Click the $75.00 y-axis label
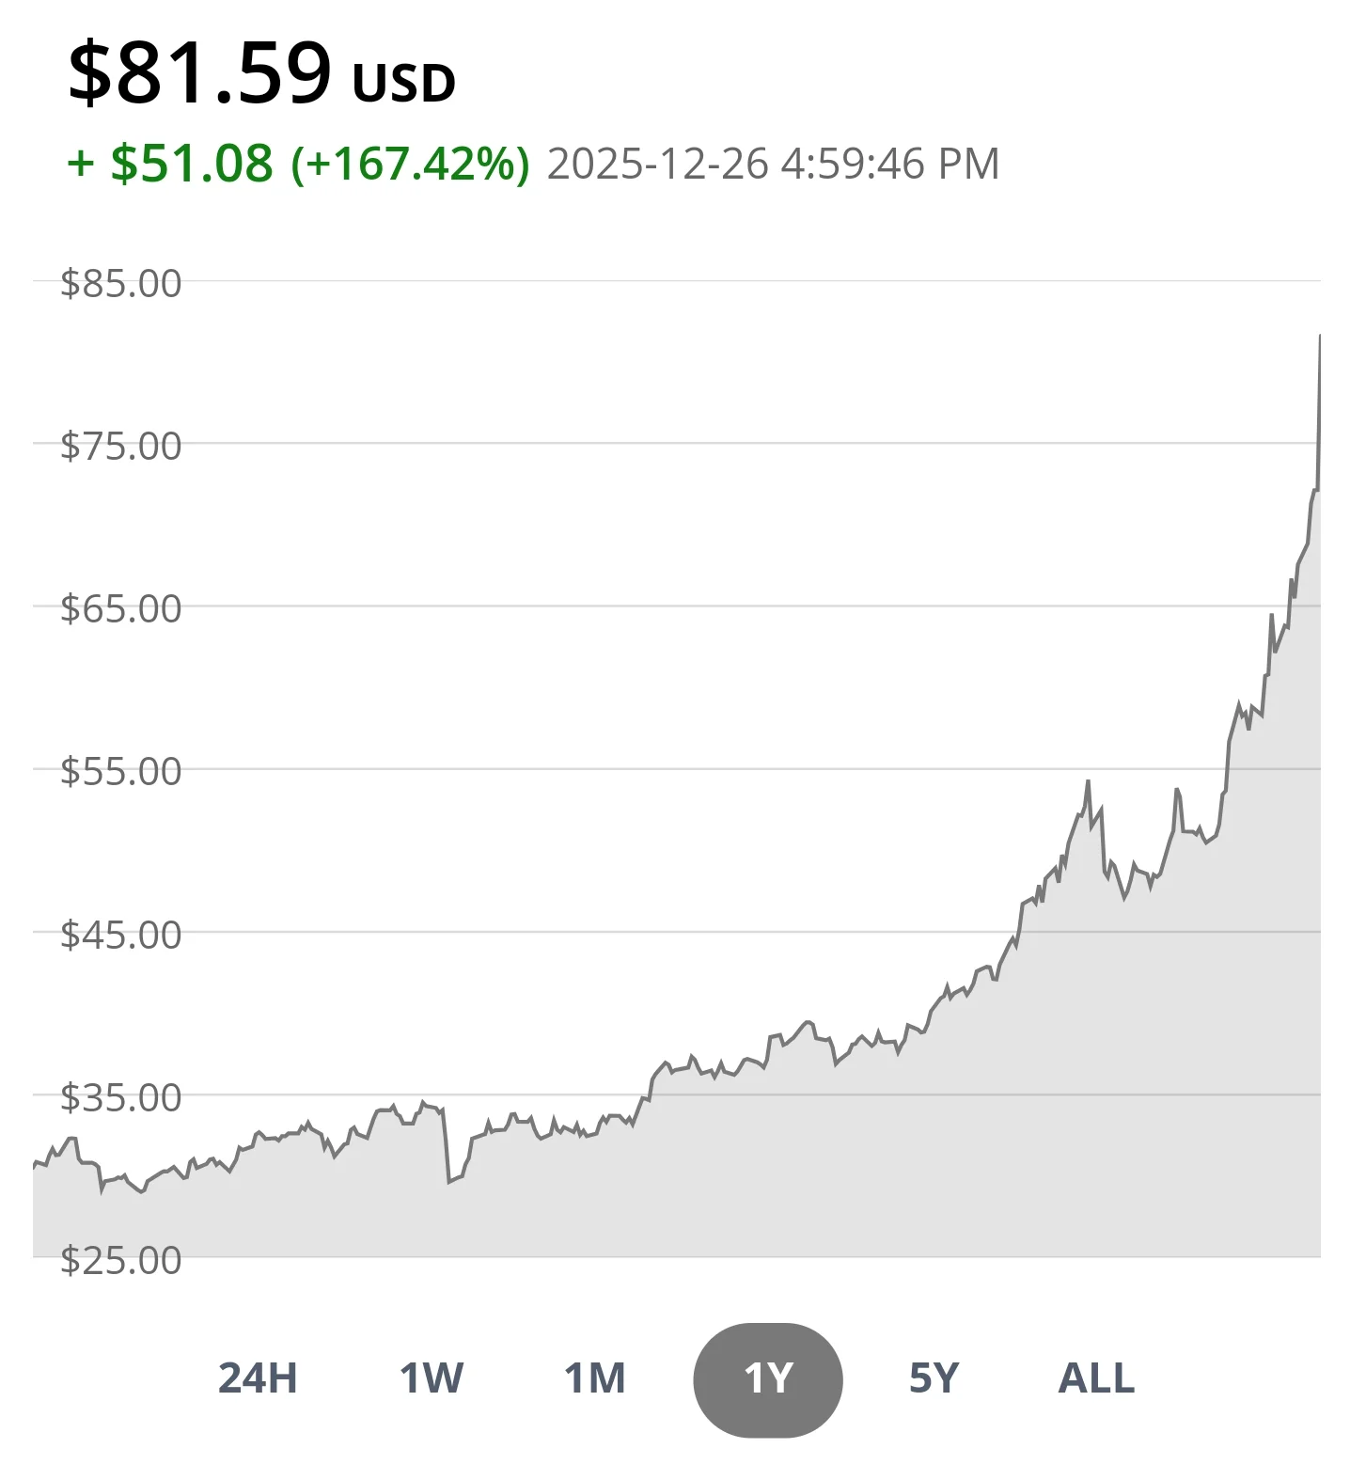This screenshot has height=1464, width=1350. (120, 446)
